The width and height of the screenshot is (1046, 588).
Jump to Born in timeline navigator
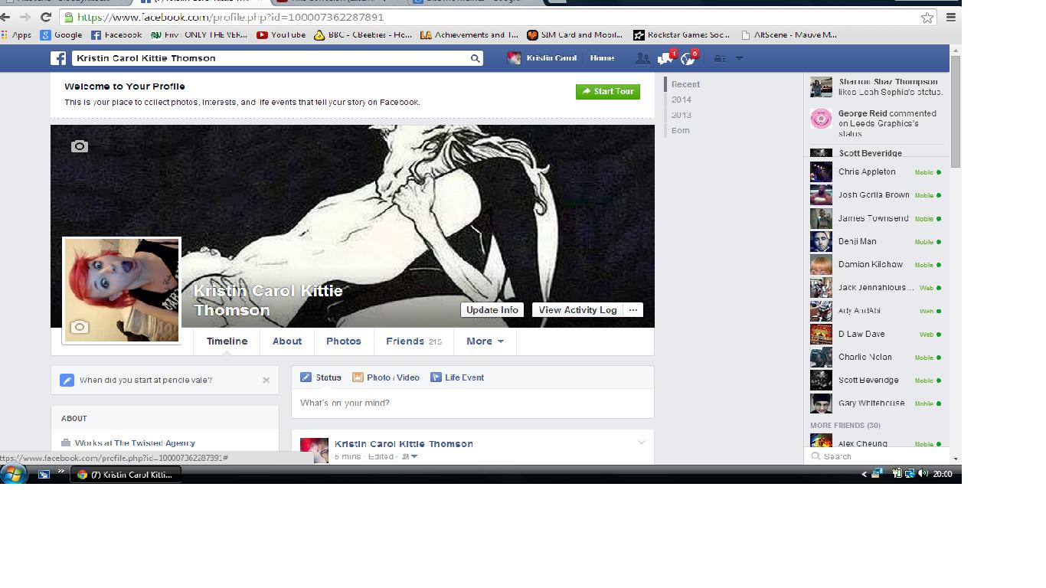pyautogui.click(x=680, y=130)
